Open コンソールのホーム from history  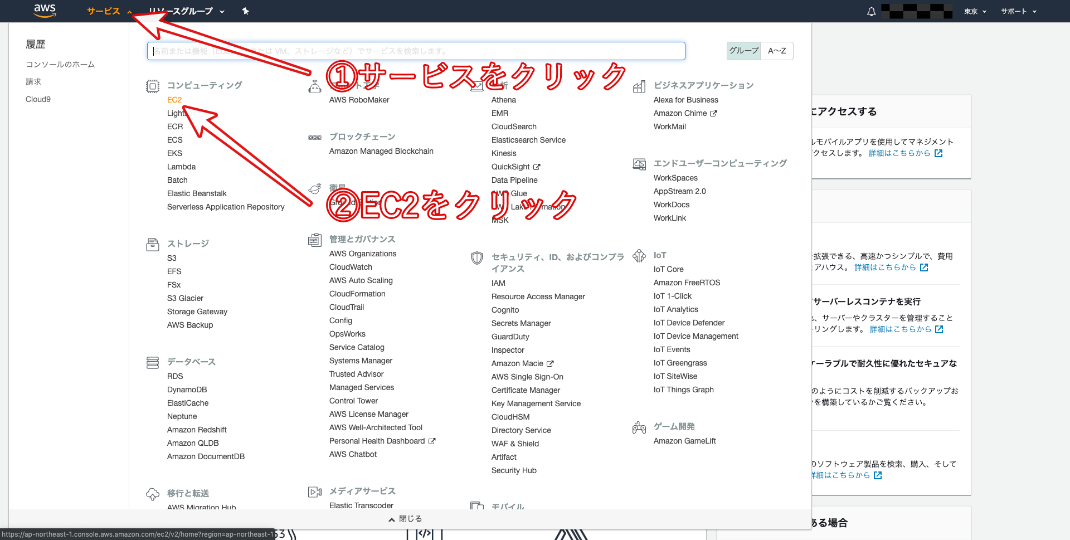(x=60, y=65)
